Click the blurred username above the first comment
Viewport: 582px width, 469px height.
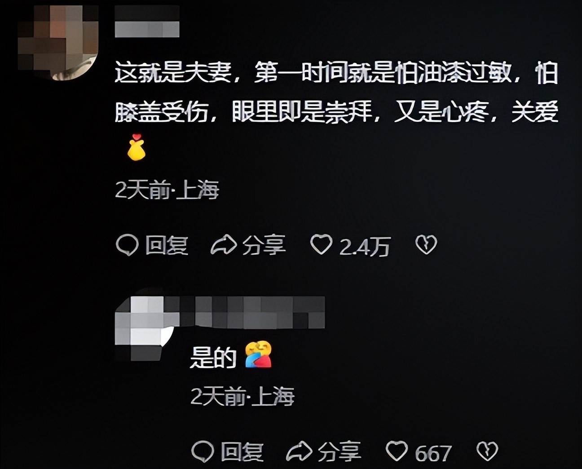(x=147, y=21)
